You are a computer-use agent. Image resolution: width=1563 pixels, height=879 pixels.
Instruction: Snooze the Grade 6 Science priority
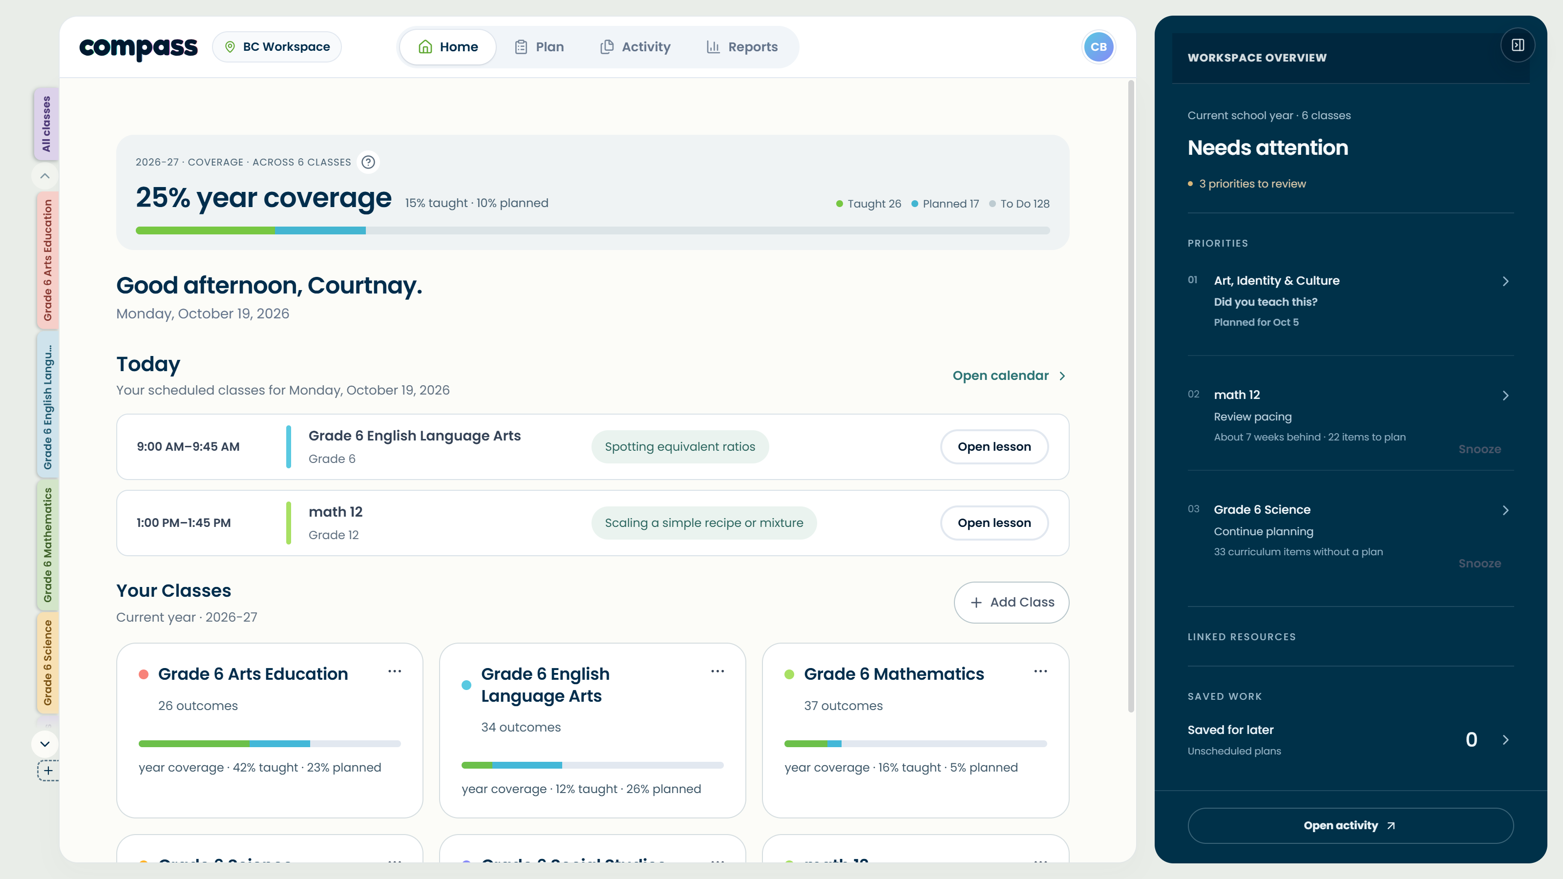point(1479,564)
